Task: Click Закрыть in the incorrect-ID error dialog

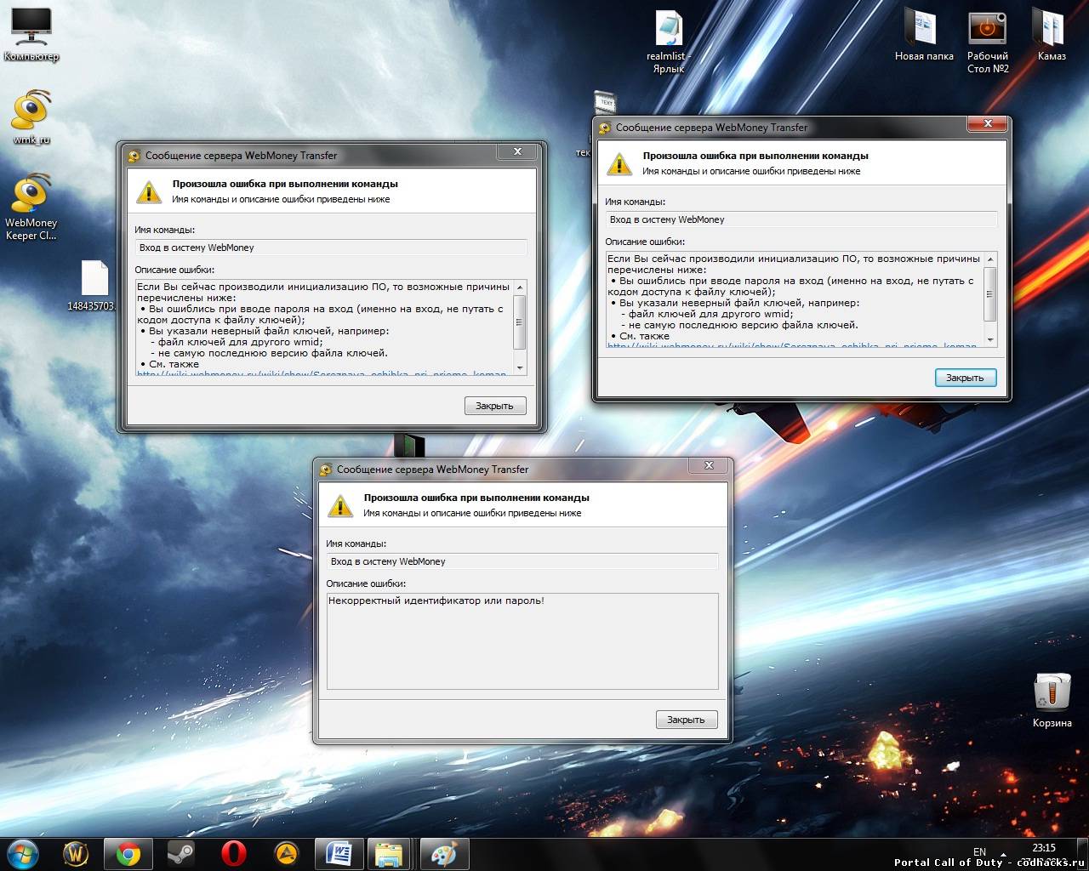Action: click(x=687, y=720)
